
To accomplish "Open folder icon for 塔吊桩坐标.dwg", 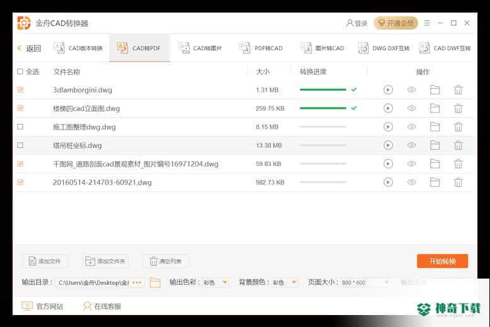I will 435,145.
